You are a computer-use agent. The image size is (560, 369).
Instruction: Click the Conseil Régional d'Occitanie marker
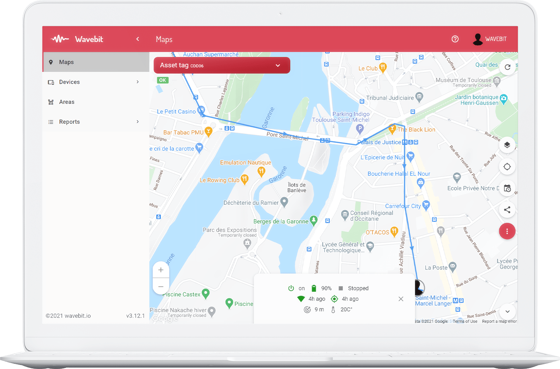pyautogui.click(x=345, y=215)
